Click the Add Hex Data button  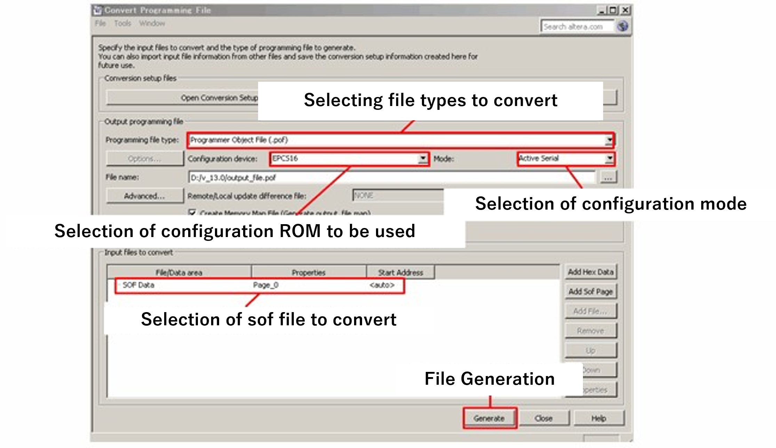click(x=590, y=272)
